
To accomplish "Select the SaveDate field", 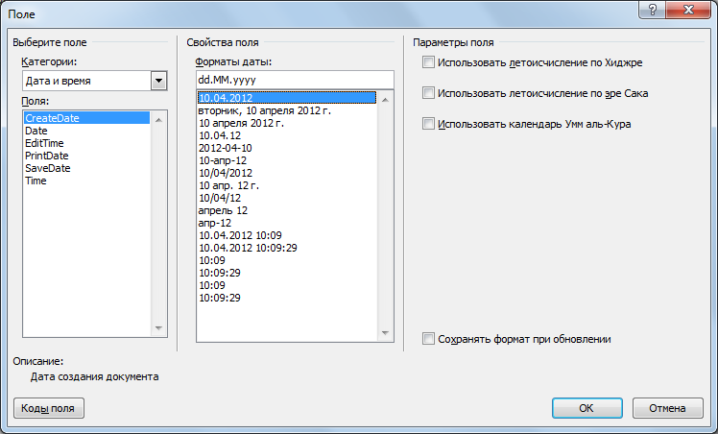I will [x=86, y=168].
